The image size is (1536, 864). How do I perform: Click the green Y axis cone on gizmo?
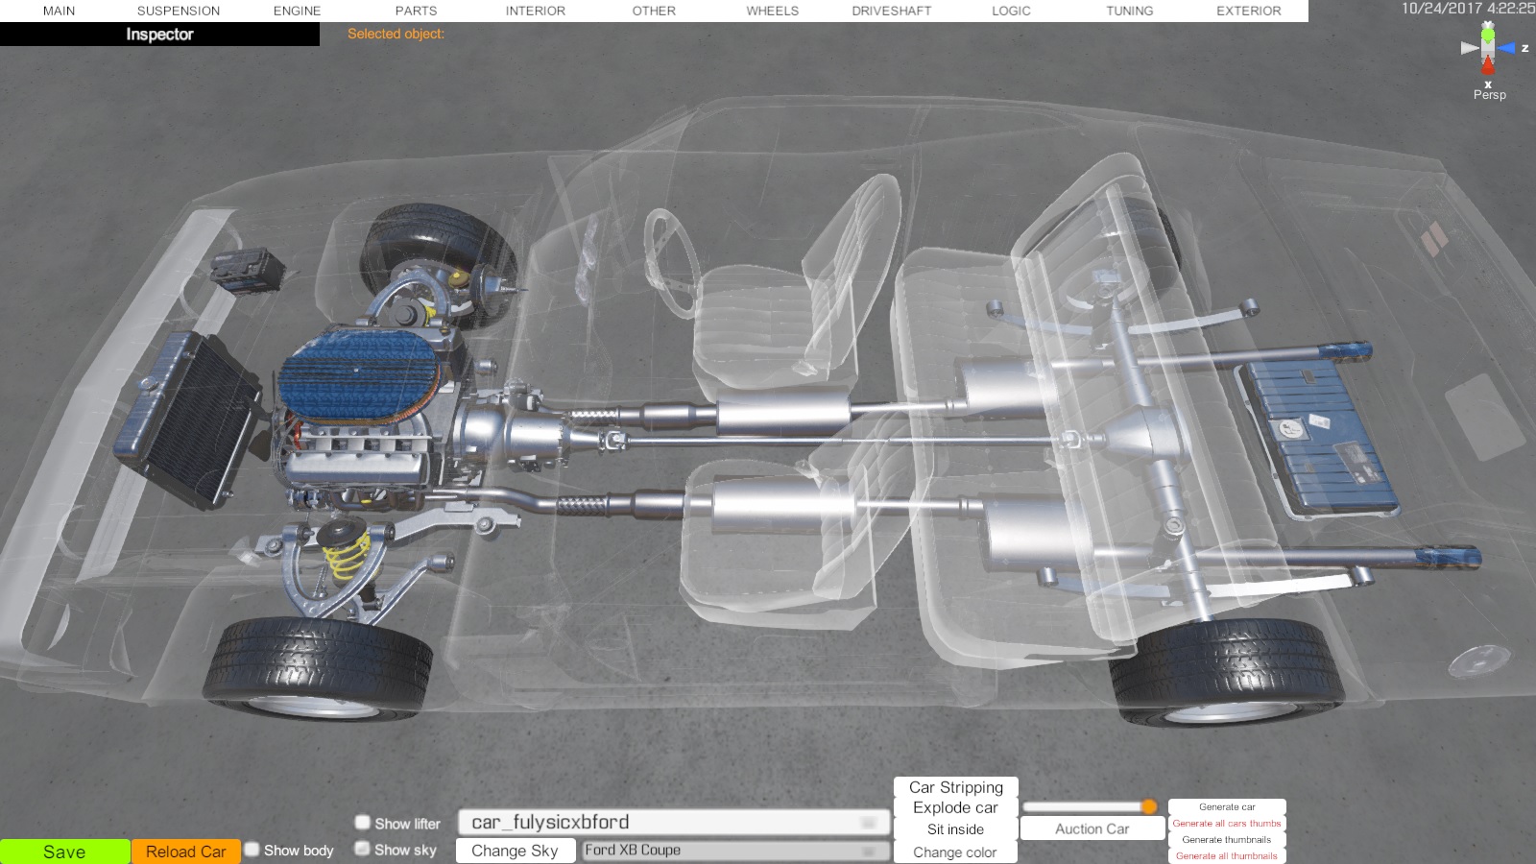1488,35
